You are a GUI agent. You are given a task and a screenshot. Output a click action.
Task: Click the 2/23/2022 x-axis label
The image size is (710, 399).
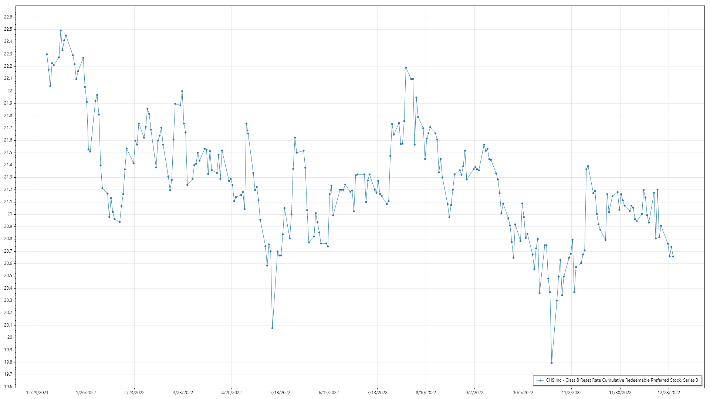134,393
